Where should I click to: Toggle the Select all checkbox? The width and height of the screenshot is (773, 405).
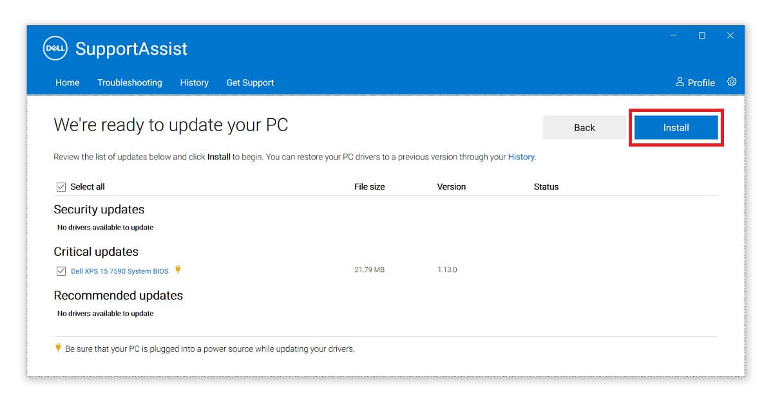[x=61, y=187]
